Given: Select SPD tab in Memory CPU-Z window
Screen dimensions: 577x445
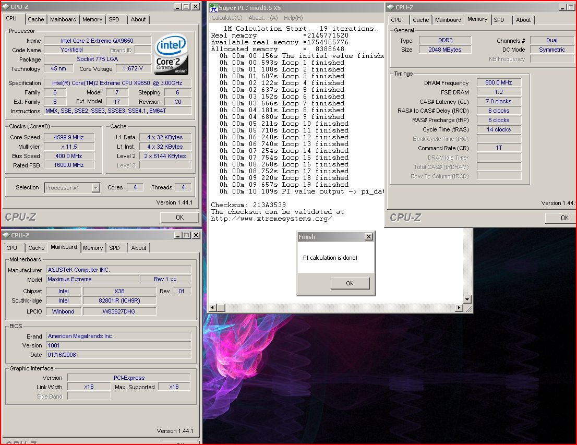Looking at the screenshot, I should point(499,20).
